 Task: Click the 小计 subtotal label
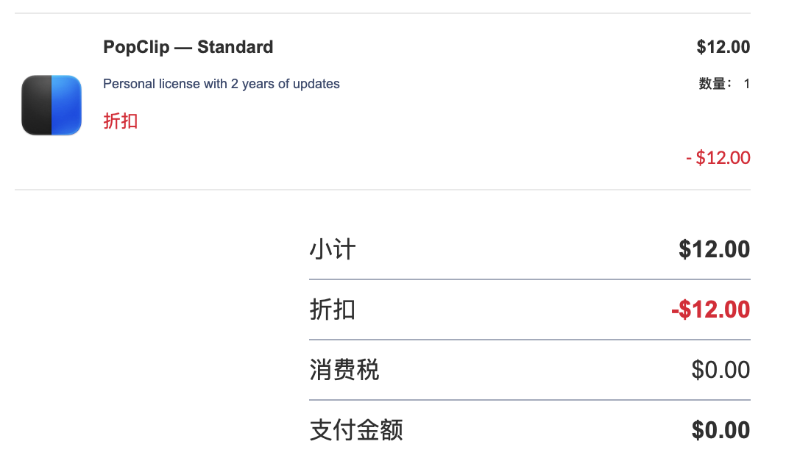click(x=333, y=249)
